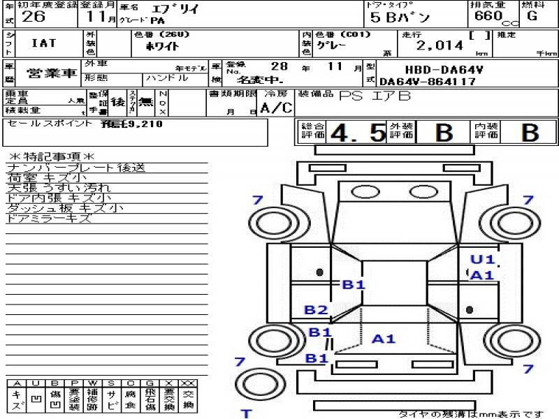Click the overall grade value 4.5
This screenshot has width=559, height=419.
pyautogui.click(x=358, y=132)
